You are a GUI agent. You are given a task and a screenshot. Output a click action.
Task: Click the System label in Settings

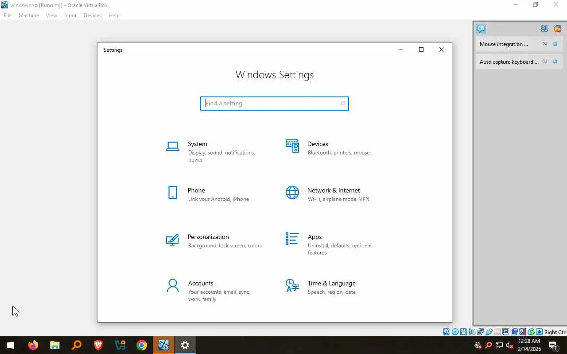click(x=197, y=144)
